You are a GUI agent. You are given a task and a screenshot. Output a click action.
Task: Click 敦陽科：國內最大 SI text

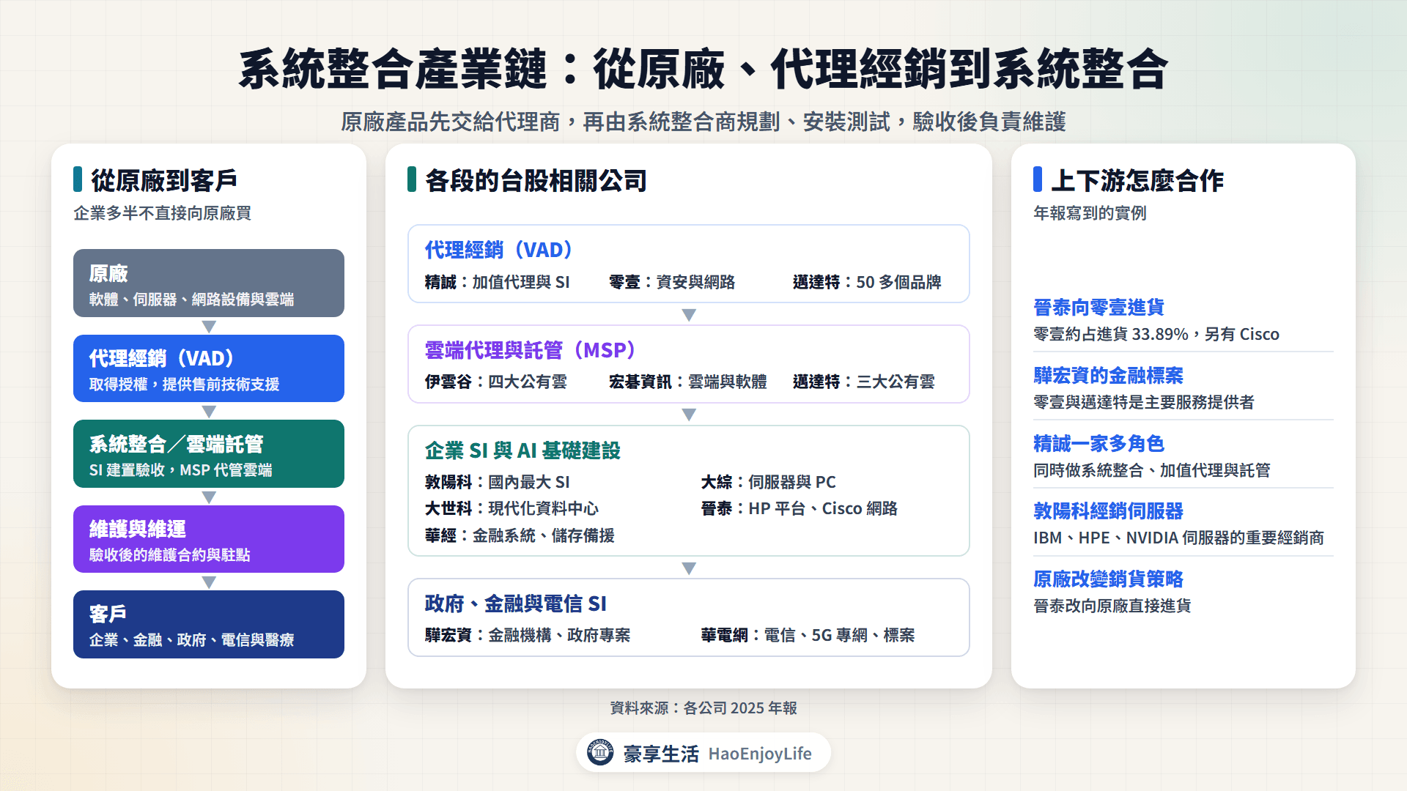click(497, 482)
